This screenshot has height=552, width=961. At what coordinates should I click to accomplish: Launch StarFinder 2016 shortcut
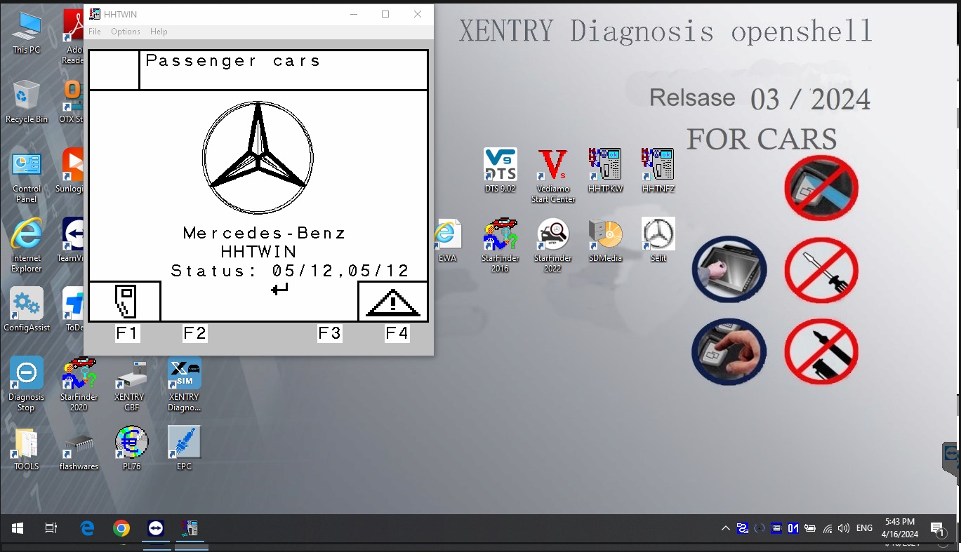pyautogui.click(x=500, y=245)
